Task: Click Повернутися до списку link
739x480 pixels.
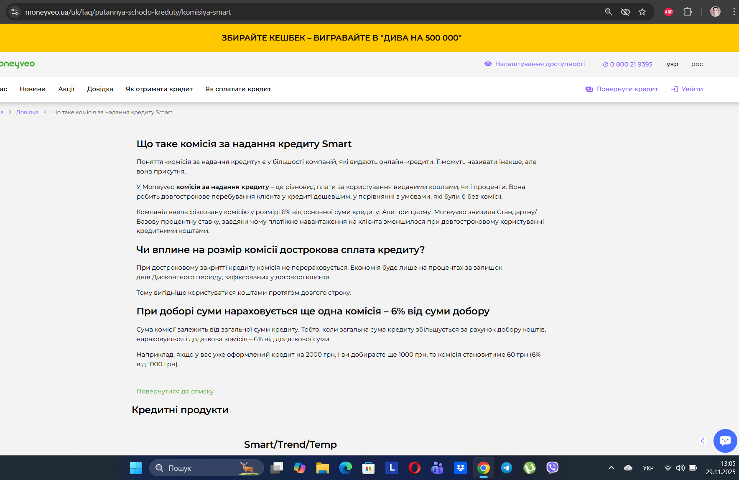Action: [x=175, y=391]
